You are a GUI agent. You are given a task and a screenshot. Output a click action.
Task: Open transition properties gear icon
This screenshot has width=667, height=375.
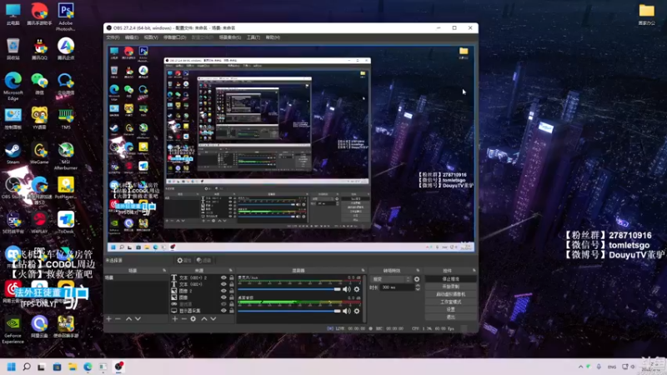click(x=417, y=279)
